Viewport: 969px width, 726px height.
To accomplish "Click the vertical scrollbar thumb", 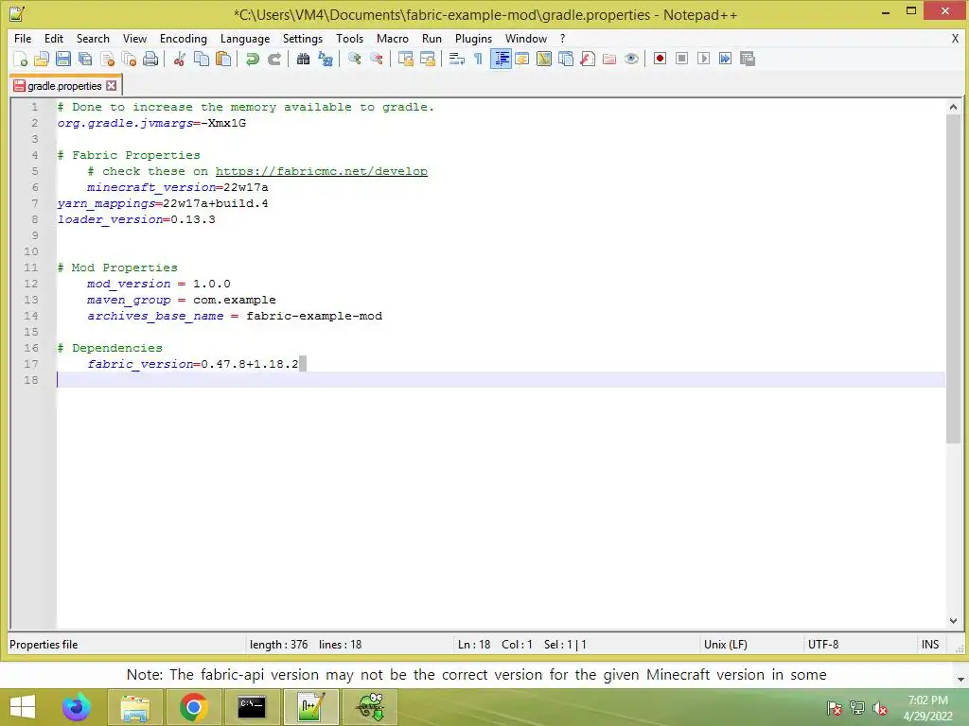I will [953, 279].
